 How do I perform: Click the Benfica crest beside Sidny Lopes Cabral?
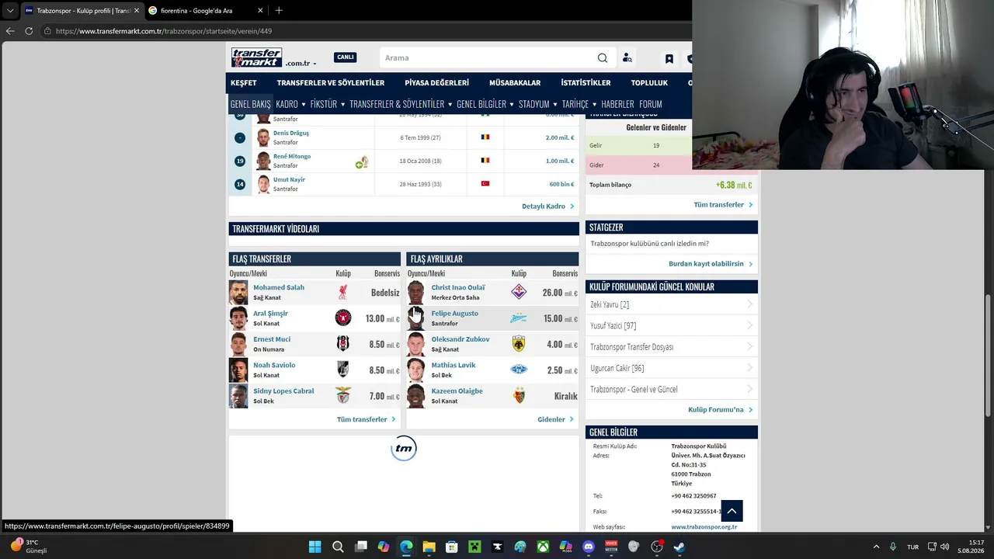click(342, 396)
